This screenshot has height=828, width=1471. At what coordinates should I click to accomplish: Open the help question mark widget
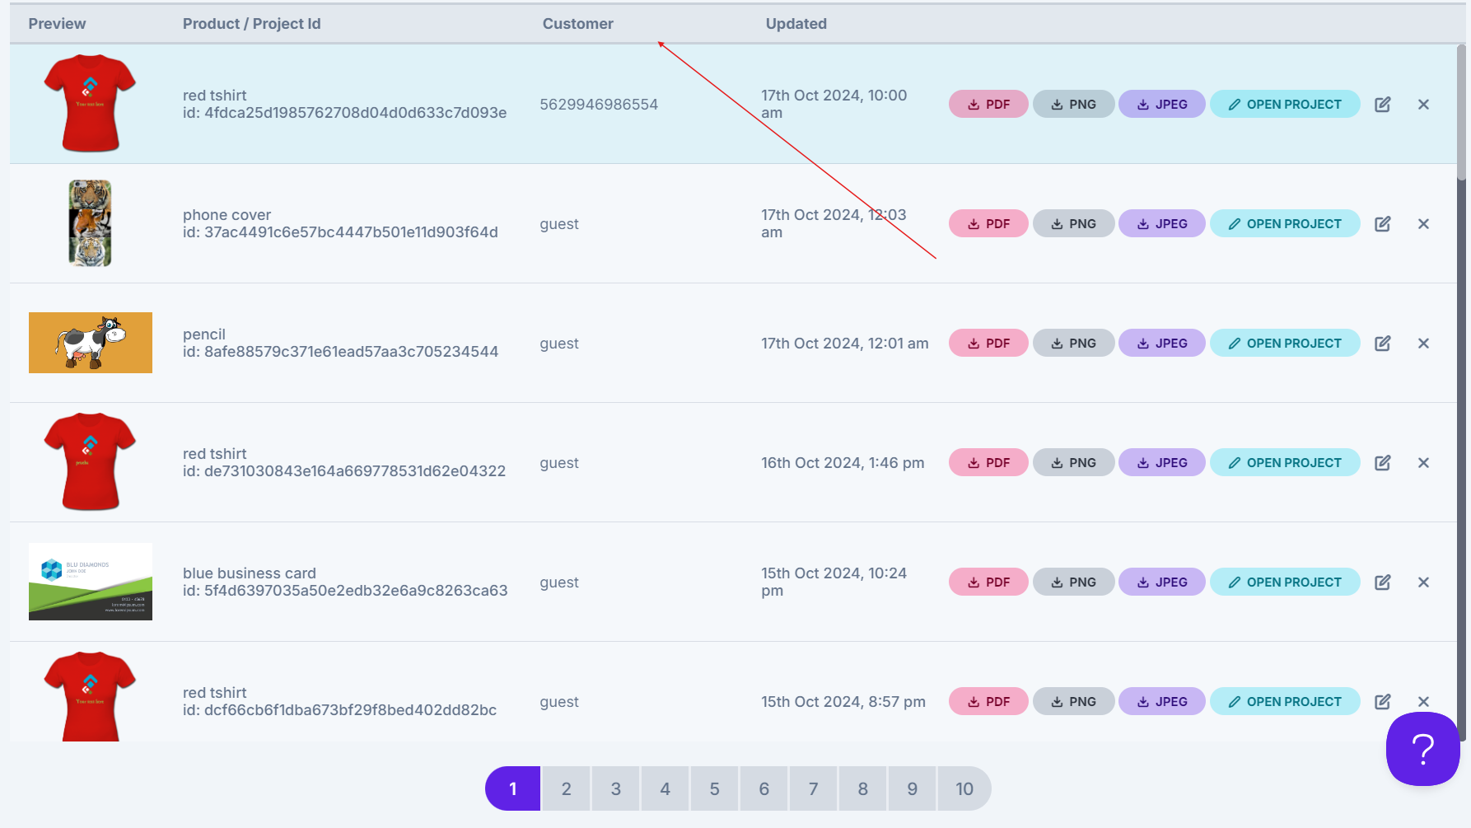click(1422, 749)
